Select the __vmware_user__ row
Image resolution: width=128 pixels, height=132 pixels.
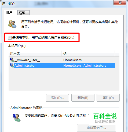[x=62, y=60]
